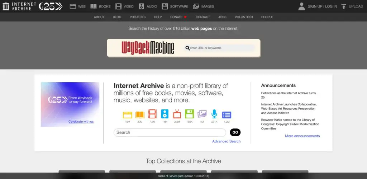
Task: Open the About menu item
Action: pos(99,17)
